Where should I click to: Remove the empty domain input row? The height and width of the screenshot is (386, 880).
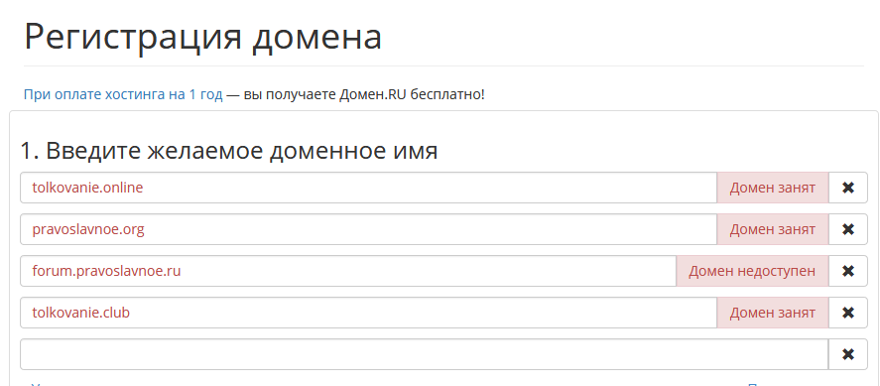coord(848,354)
